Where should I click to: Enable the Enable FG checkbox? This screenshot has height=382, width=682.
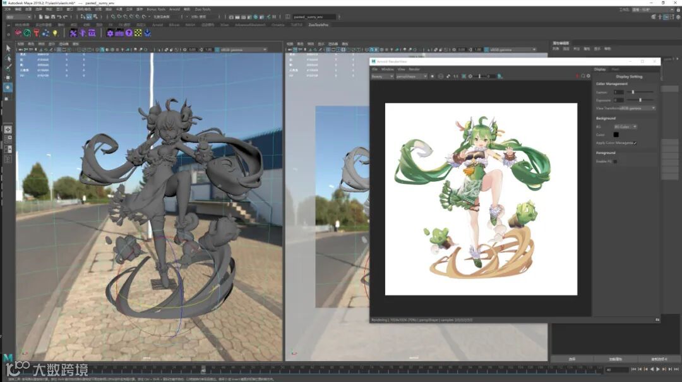(615, 162)
